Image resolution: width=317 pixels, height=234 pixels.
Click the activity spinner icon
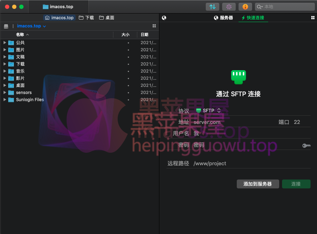(229, 6)
